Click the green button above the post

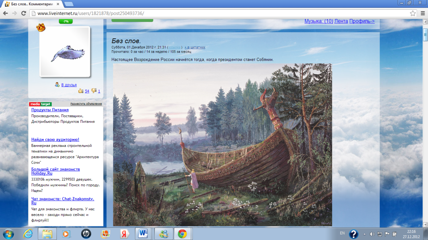[x=132, y=20]
